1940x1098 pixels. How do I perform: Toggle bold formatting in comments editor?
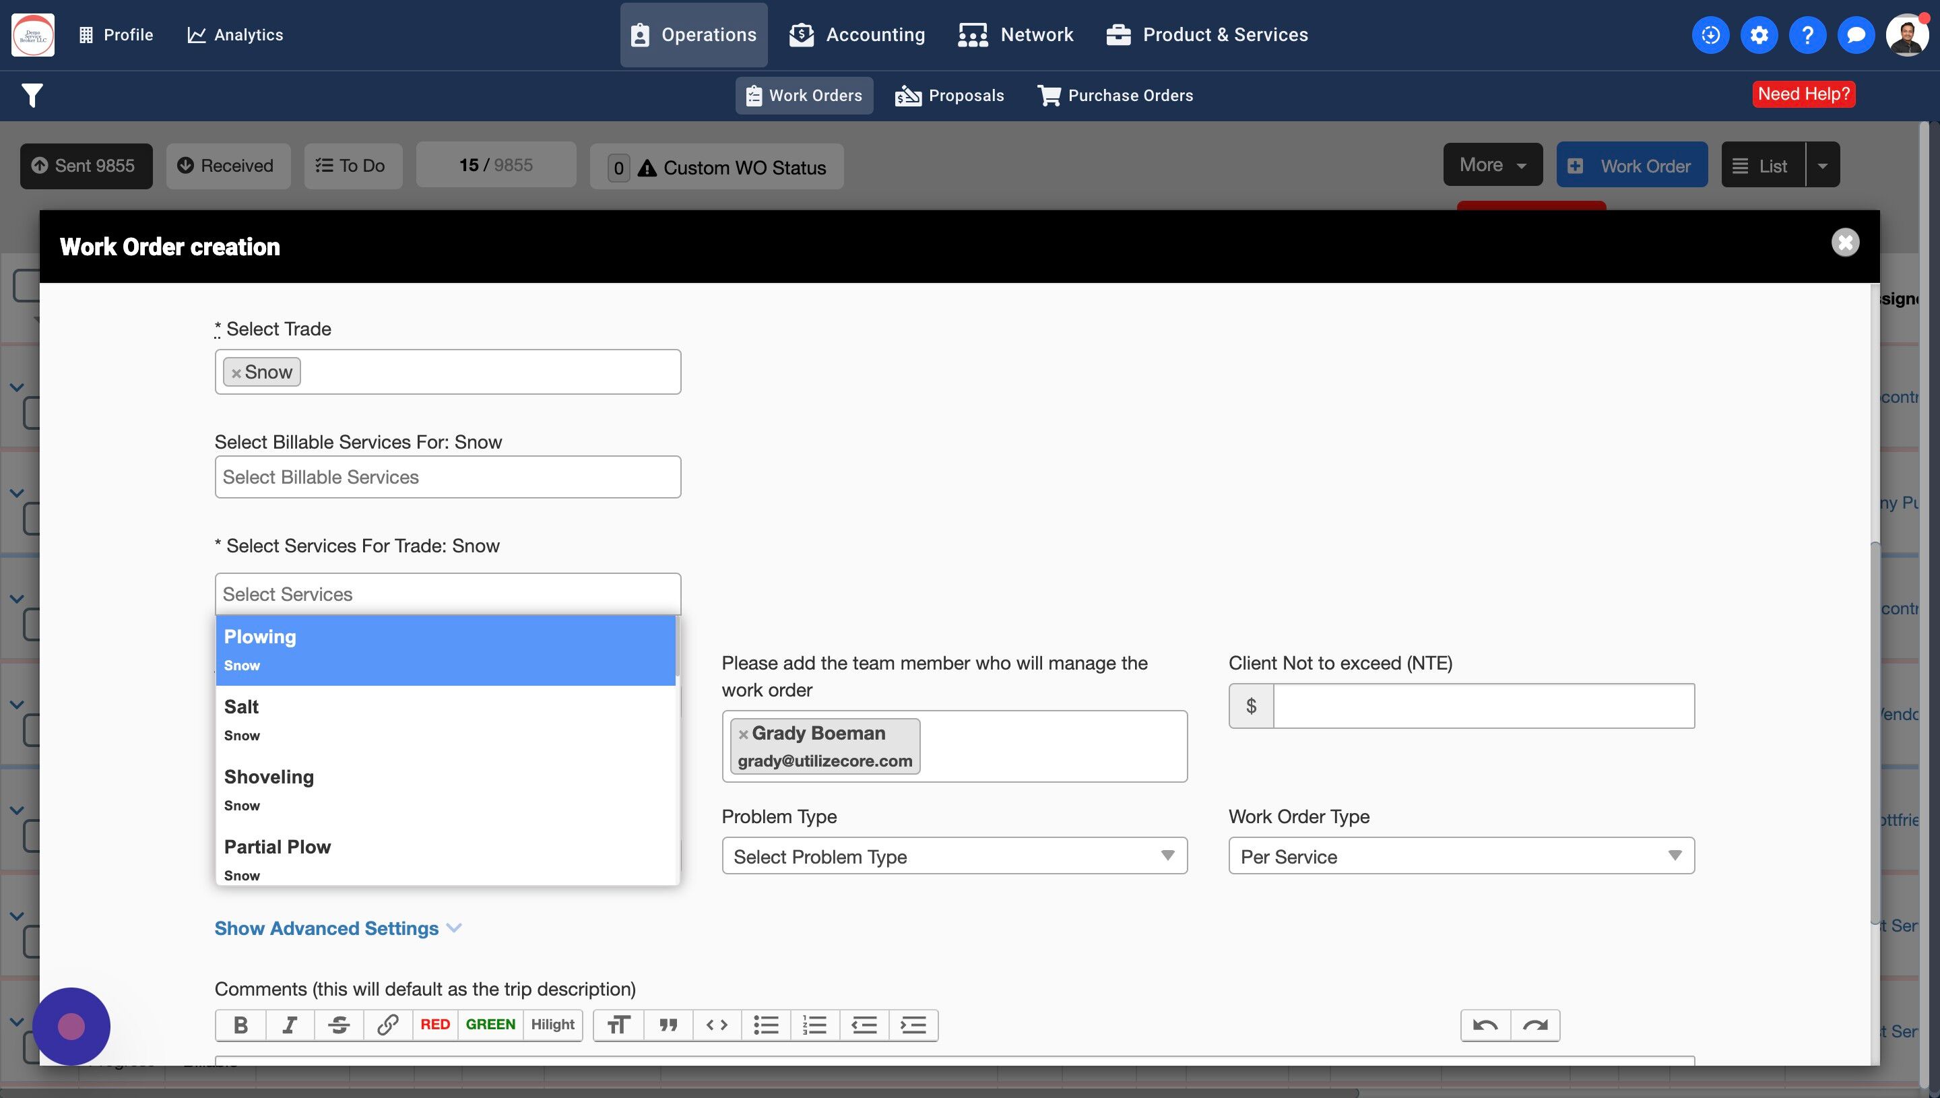point(240,1025)
